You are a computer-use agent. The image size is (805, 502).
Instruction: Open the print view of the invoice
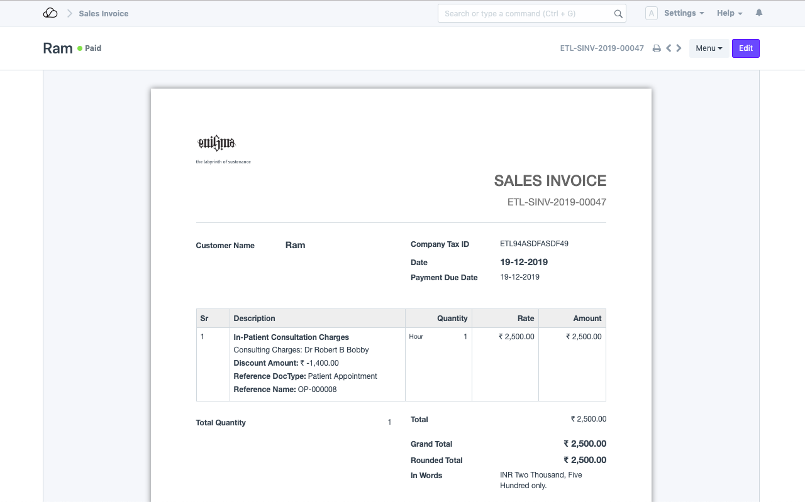pyautogui.click(x=657, y=48)
